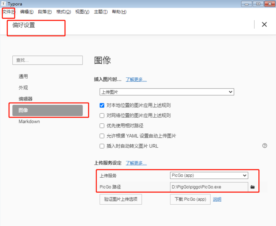Click the 上传服务 label
This screenshot has height=226, width=276.
point(108,176)
